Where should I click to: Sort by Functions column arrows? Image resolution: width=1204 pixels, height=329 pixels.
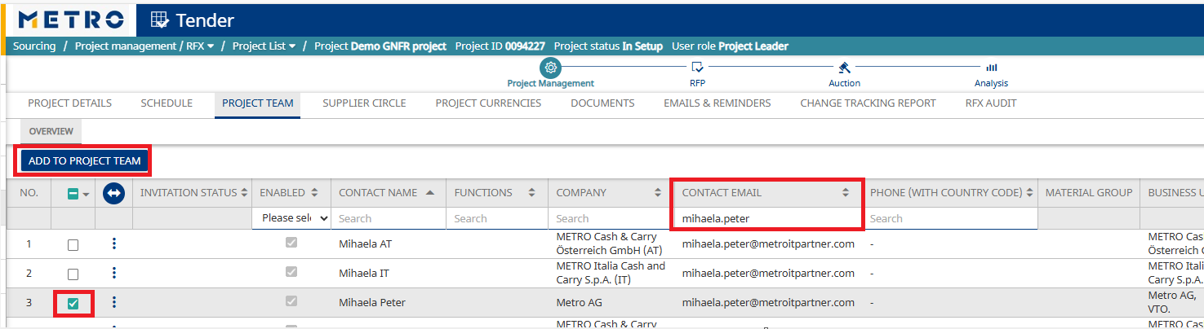click(x=532, y=193)
